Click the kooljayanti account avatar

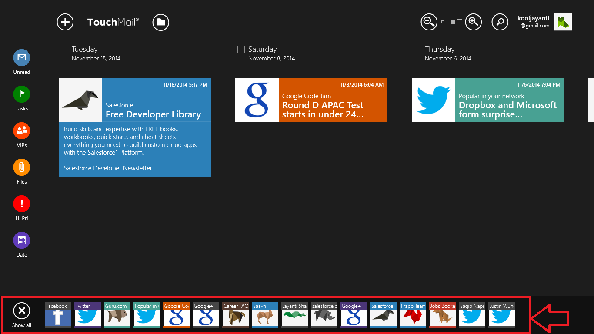tap(563, 22)
